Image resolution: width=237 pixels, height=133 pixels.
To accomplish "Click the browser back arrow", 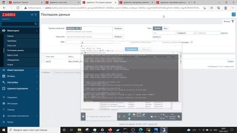I will 4,8.
